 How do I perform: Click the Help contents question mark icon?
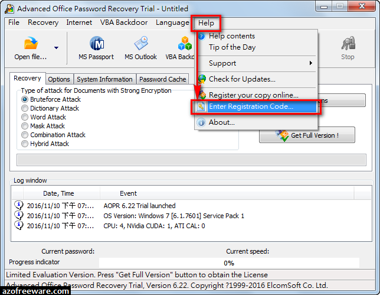pyautogui.click(x=202, y=36)
